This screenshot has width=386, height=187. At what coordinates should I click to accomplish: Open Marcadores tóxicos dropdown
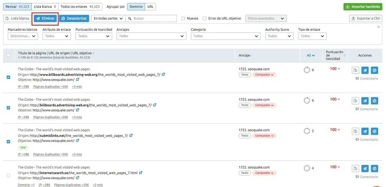point(23,36)
